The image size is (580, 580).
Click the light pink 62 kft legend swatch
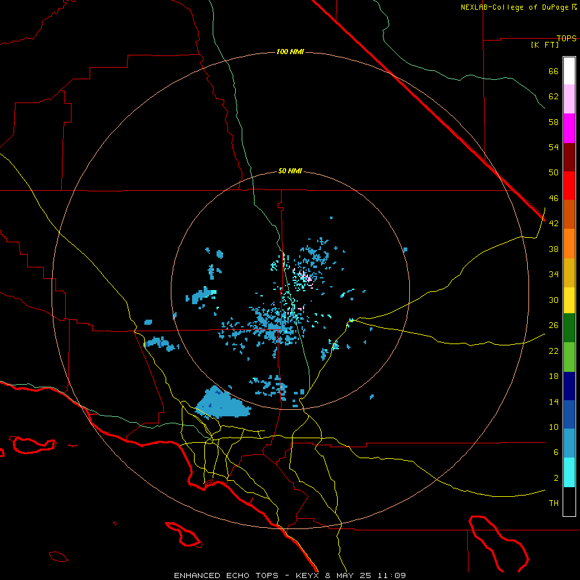(x=569, y=99)
